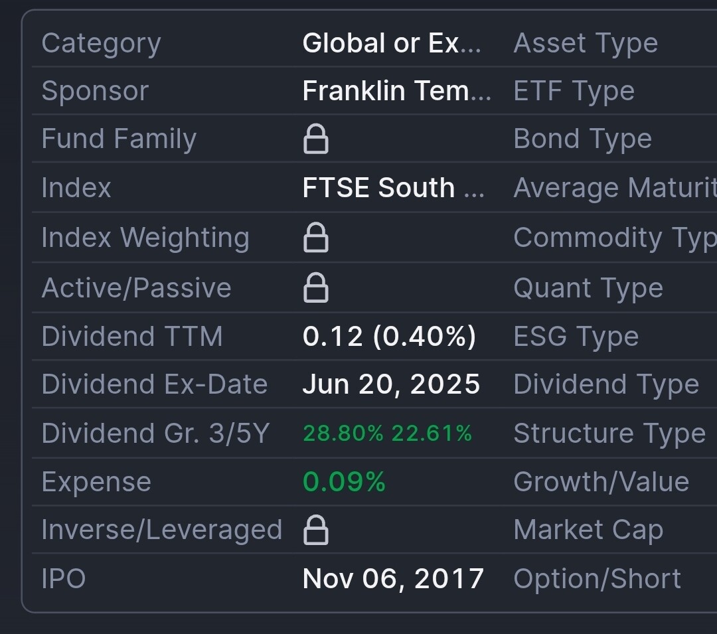Screen dimensions: 717x634
Task: Click the Inverse/Leveraged lock icon
Action: (x=315, y=530)
